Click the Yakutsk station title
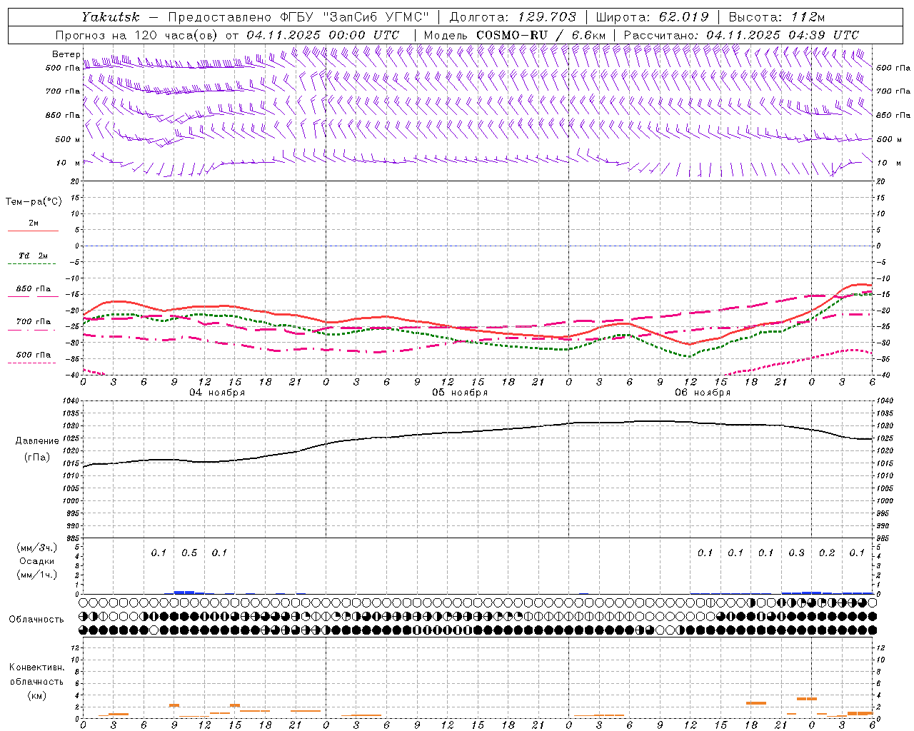The height and width of the screenshot is (731, 914). 110,17
